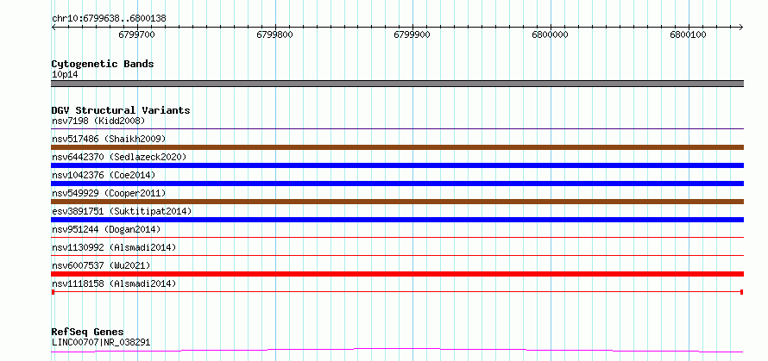Screen dimensions: 768x361
Task: Click the nsv951244 (Dogan2014) label
Action: tap(106, 229)
